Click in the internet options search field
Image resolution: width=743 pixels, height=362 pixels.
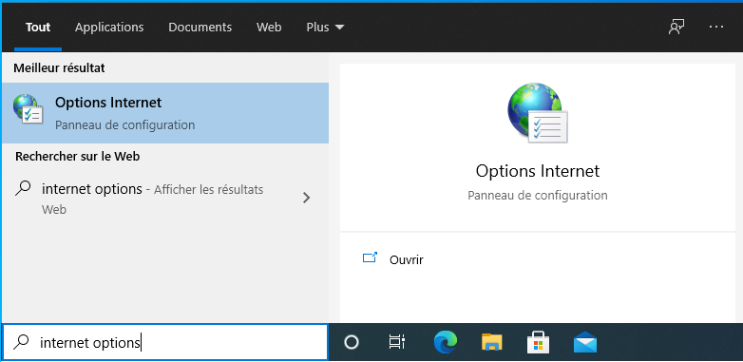[x=165, y=342]
